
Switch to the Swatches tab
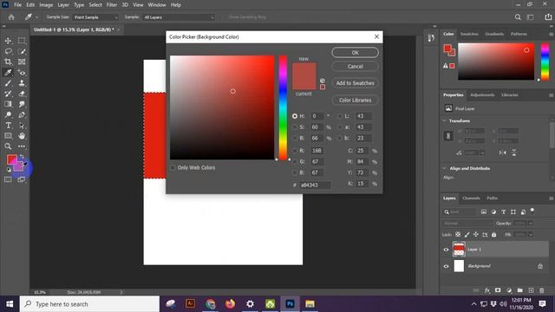469,34
